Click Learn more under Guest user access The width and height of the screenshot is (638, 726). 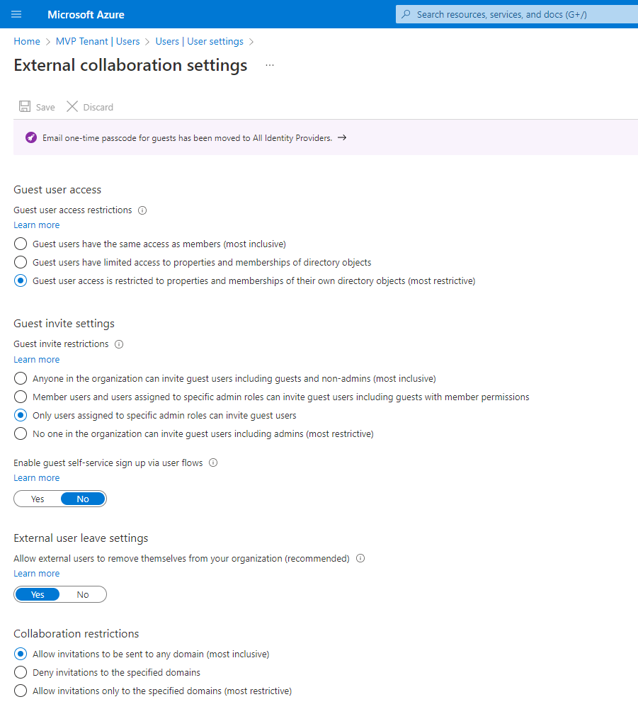36,225
